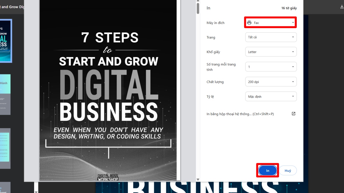Select second page thumbnail in PDF sidebar
The height and width of the screenshot is (193, 344).
coord(5,95)
